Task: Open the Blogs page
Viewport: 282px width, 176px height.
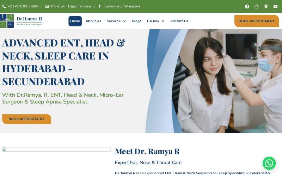Action: 136,21
